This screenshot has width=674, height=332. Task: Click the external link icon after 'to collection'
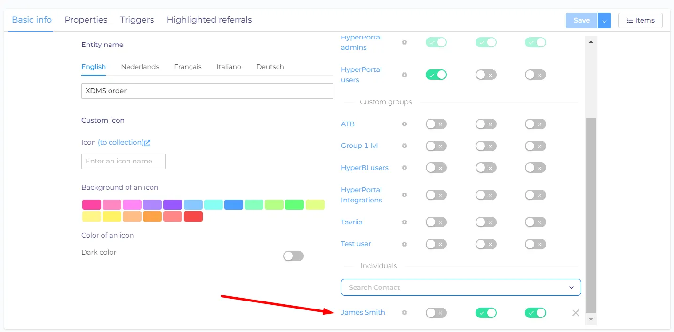[147, 143]
